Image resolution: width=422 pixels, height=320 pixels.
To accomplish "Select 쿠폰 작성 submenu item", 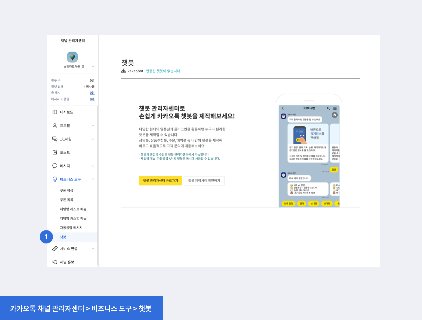I will pyautogui.click(x=66, y=190).
